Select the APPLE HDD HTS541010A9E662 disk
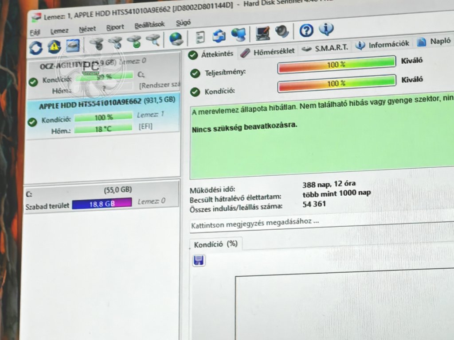Screen dimensions: 454x340 click(103, 116)
